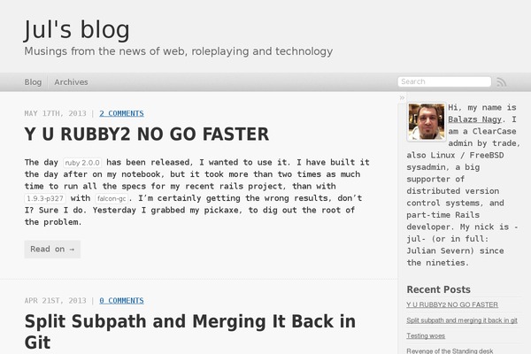531x354 pixels.
Task: Click the "falcon-gc" code tag
Action: 114,199
